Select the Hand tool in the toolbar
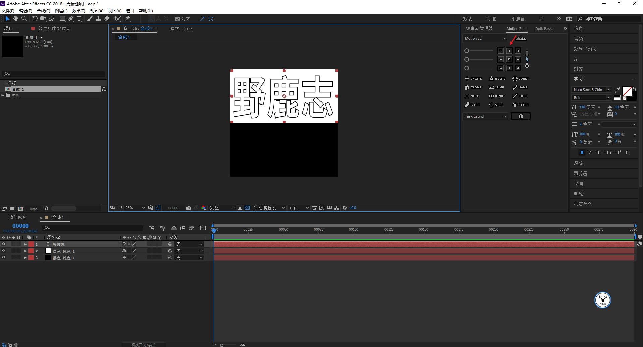This screenshot has height=347, width=643. (x=15, y=18)
